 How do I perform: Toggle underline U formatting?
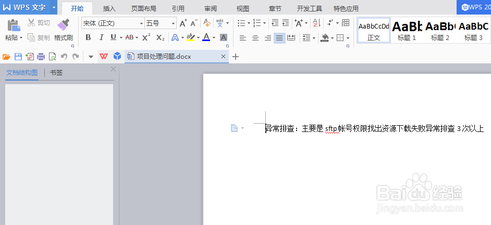(113, 38)
